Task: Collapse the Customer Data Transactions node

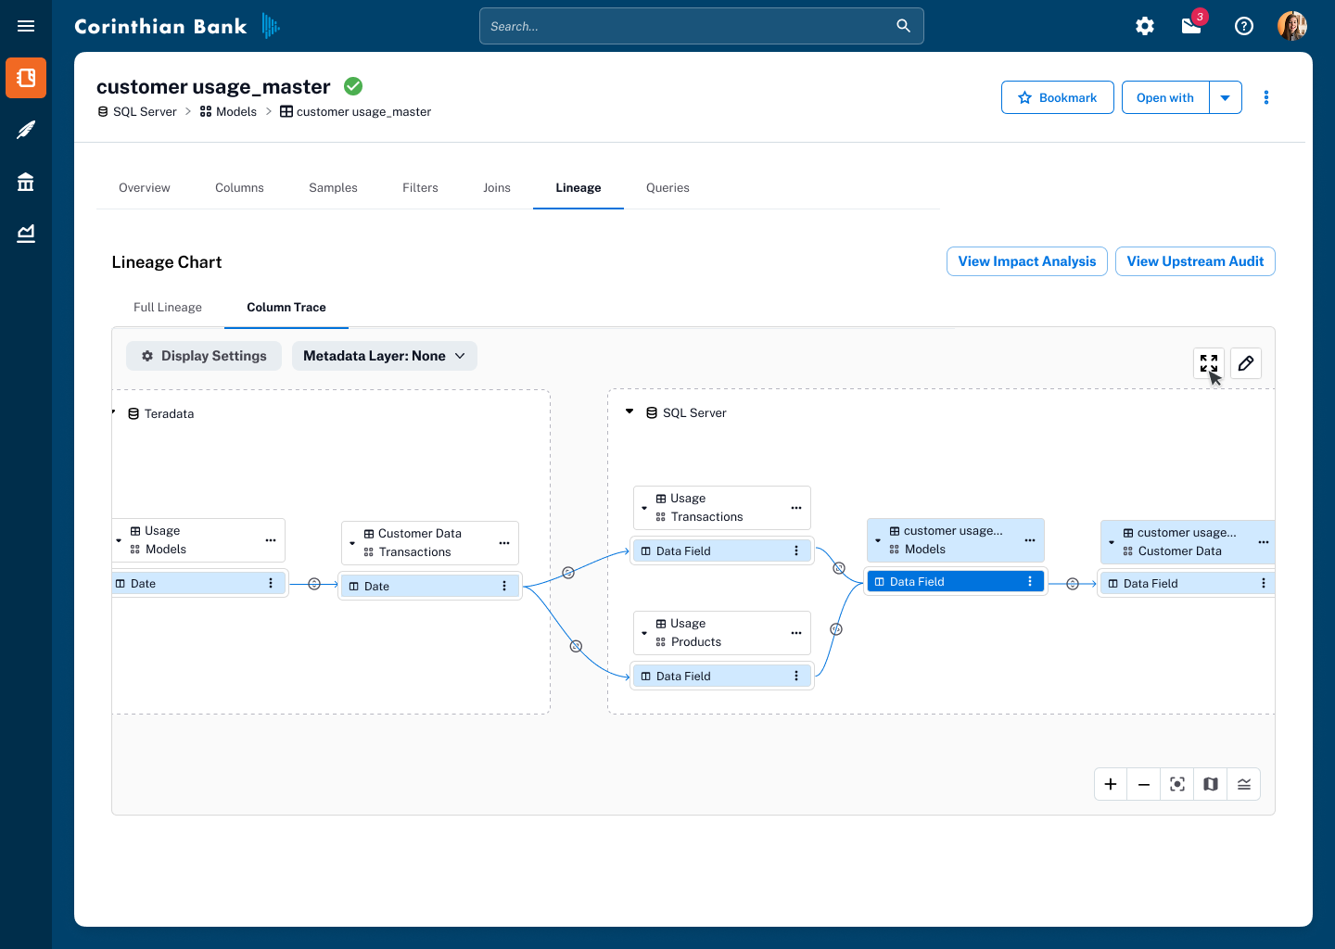Action: pos(352,543)
